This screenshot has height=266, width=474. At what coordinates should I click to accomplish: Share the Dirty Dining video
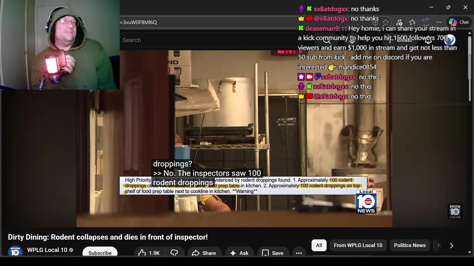coord(204,253)
